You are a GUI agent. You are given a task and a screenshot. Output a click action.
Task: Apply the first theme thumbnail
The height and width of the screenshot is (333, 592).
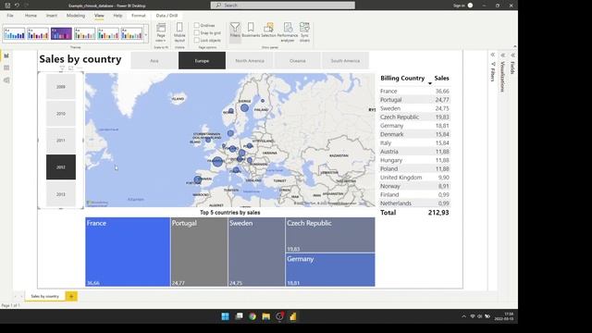15,34
